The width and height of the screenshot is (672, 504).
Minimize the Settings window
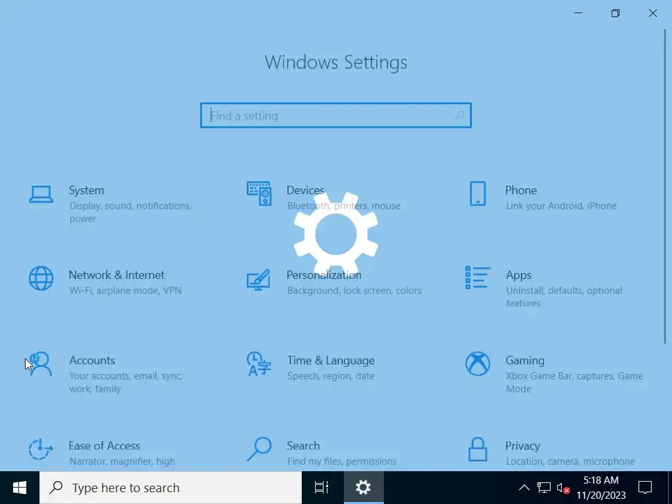pyautogui.click(x=578, y=13)
